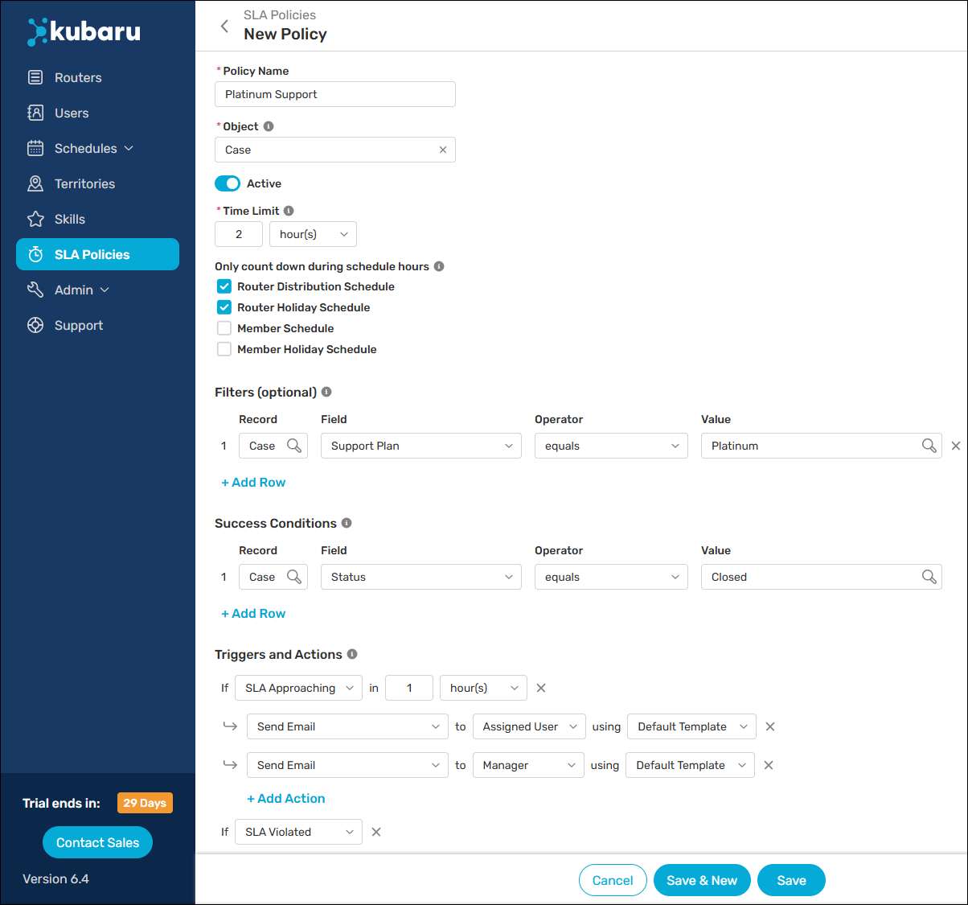Screen dimensions: 968x905
Task: Expand the Admin sidebar menu
Action: coord(80,290)
